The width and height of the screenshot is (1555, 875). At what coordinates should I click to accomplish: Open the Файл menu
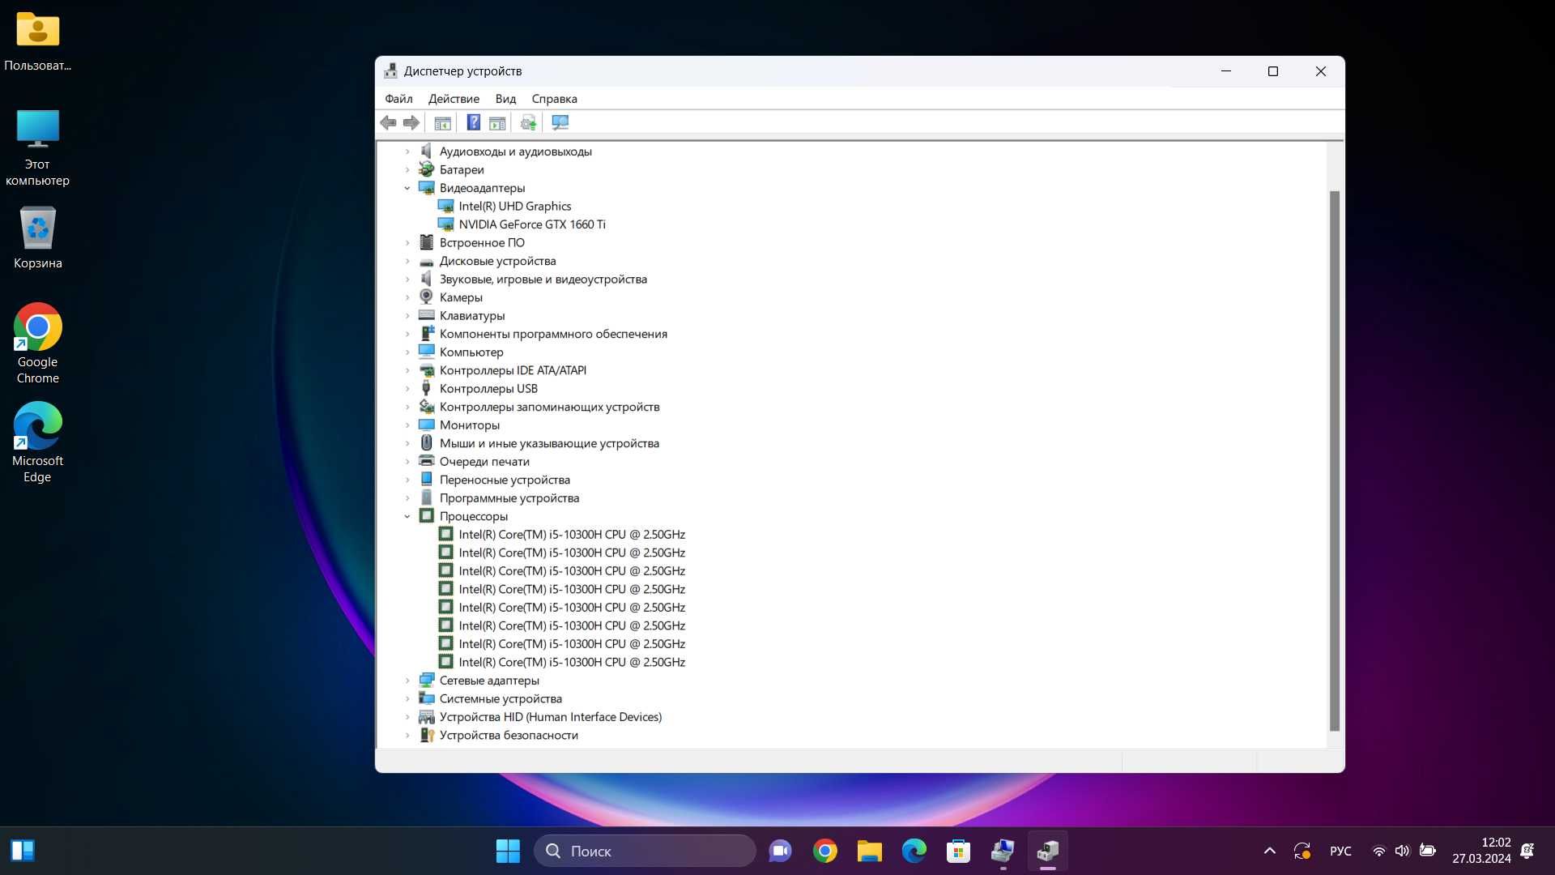pos(398,98)
